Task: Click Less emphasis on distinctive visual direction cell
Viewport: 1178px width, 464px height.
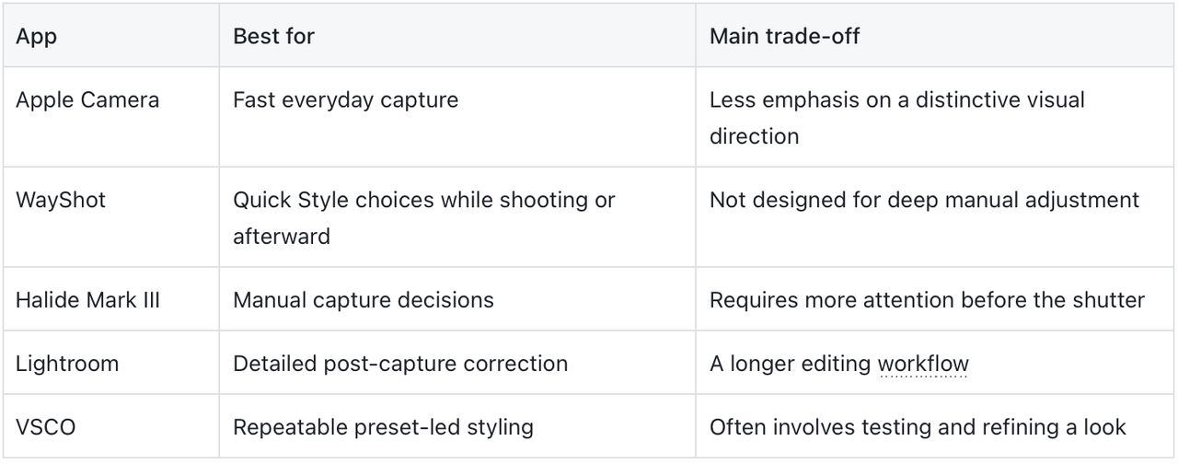Action: click(934, 117)
